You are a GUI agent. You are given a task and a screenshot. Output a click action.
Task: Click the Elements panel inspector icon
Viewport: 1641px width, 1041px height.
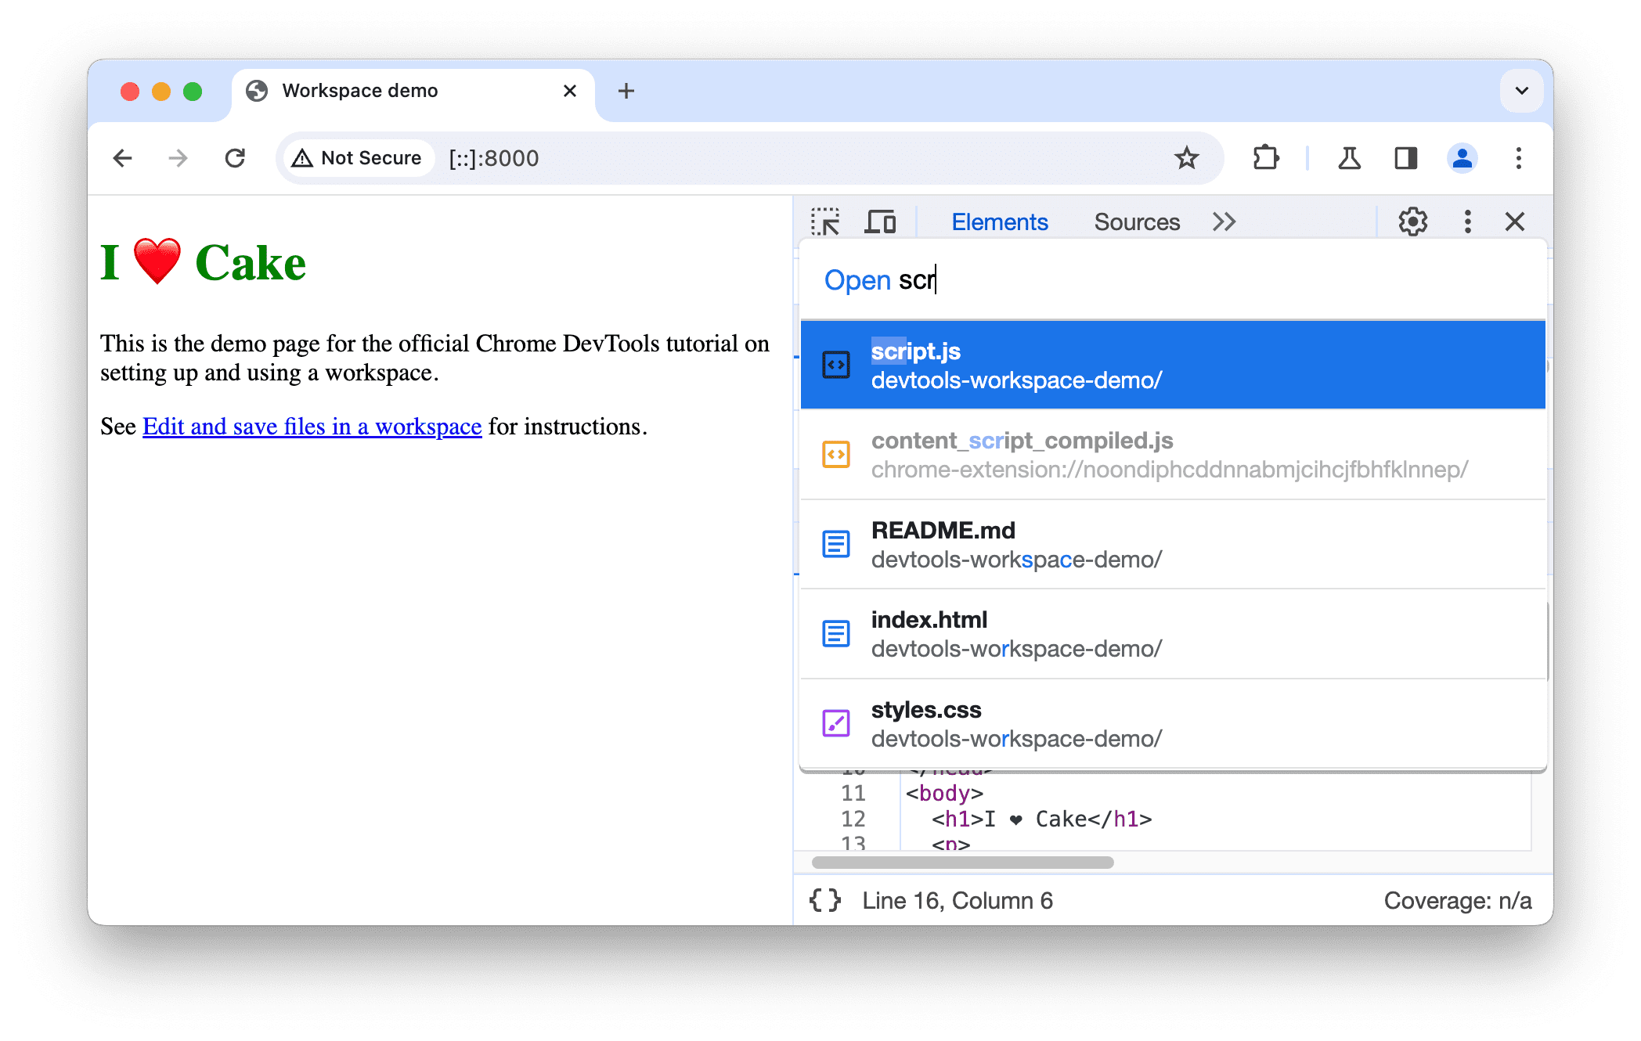coord(828,221)
